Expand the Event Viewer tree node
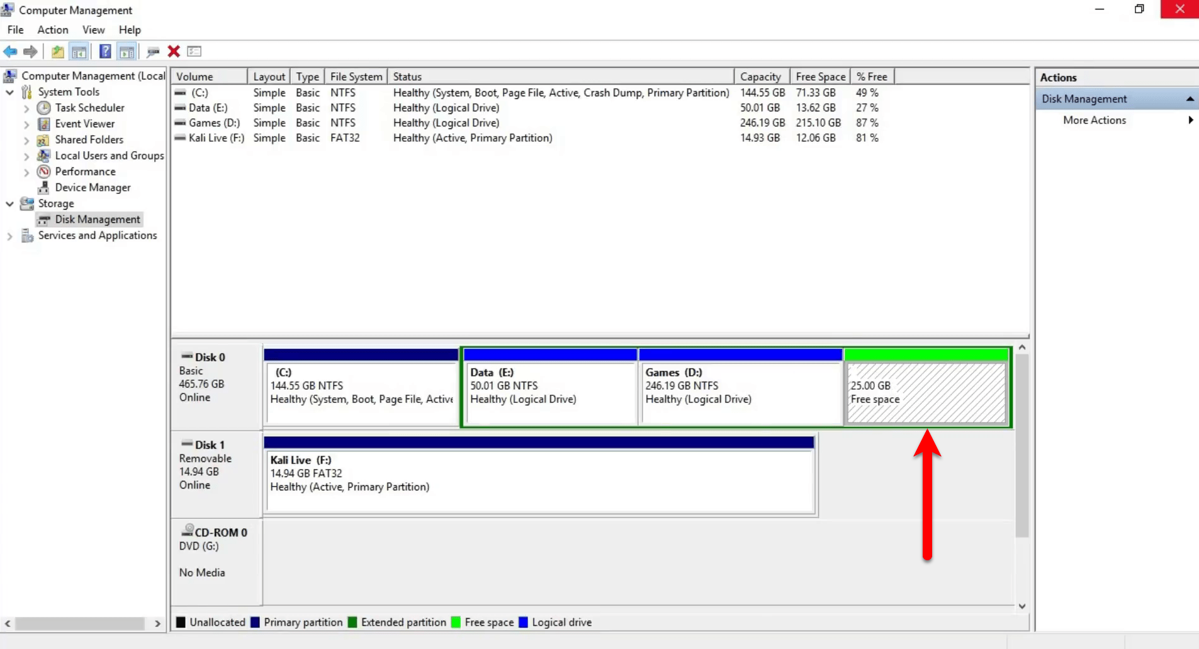 click(26, 124)
